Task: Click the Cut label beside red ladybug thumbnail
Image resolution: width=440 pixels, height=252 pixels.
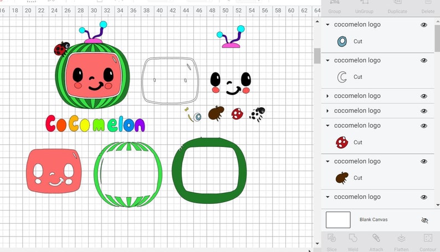Action: pyautogui.click(x=358, y=143)
